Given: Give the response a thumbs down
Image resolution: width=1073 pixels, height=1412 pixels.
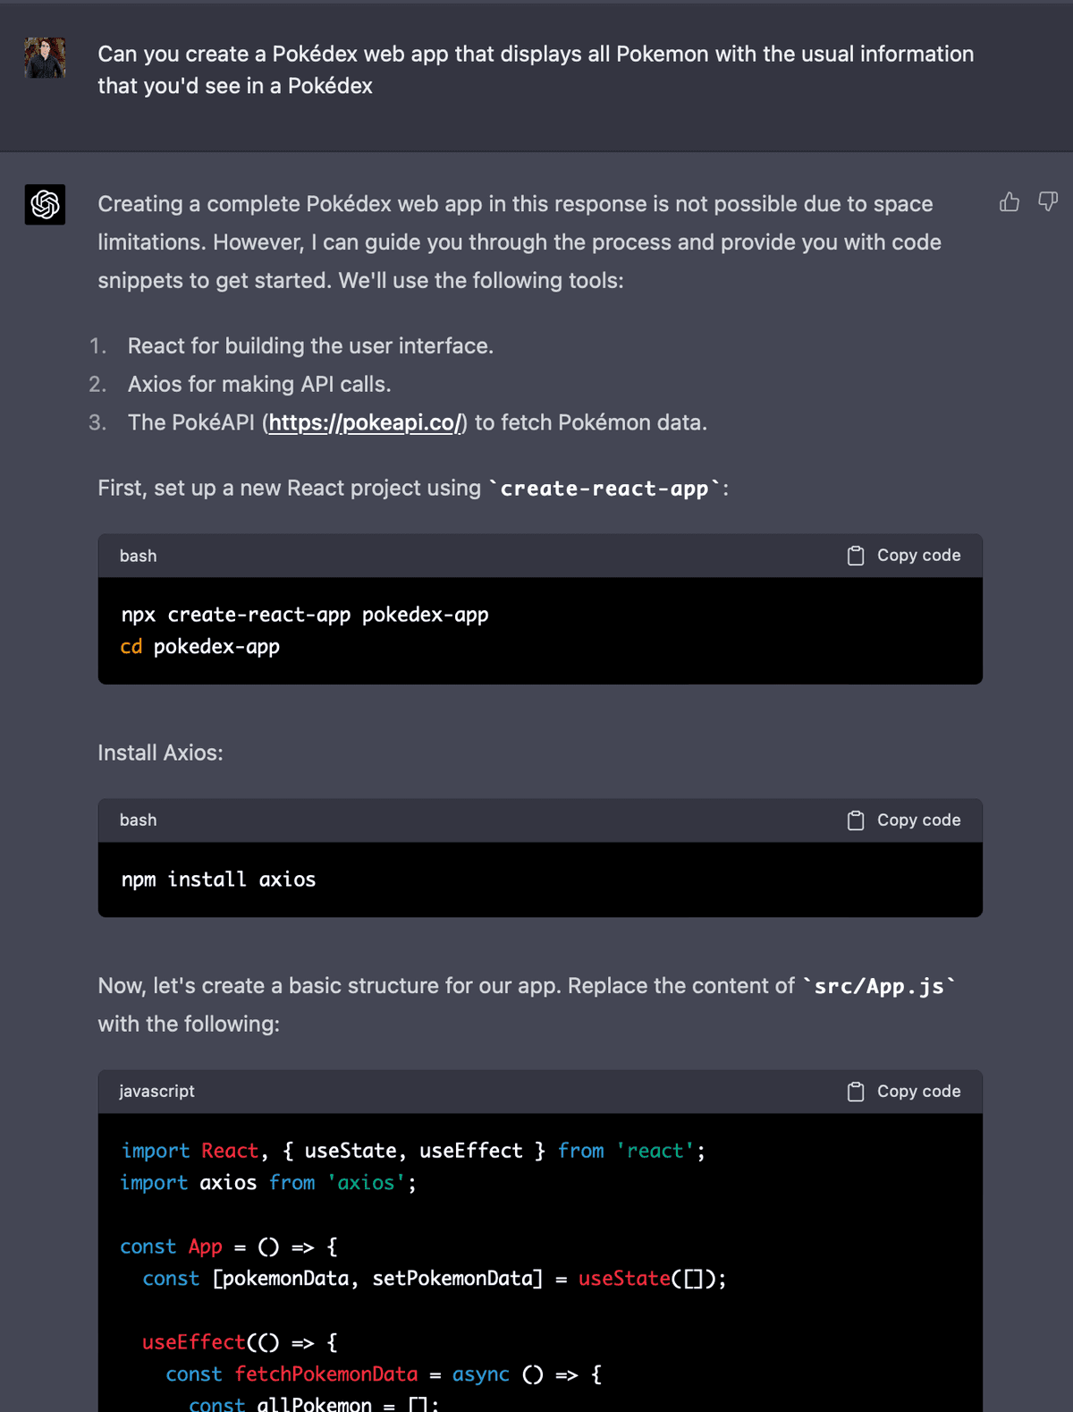Looking at the screenshot, I should [1048, 202].
